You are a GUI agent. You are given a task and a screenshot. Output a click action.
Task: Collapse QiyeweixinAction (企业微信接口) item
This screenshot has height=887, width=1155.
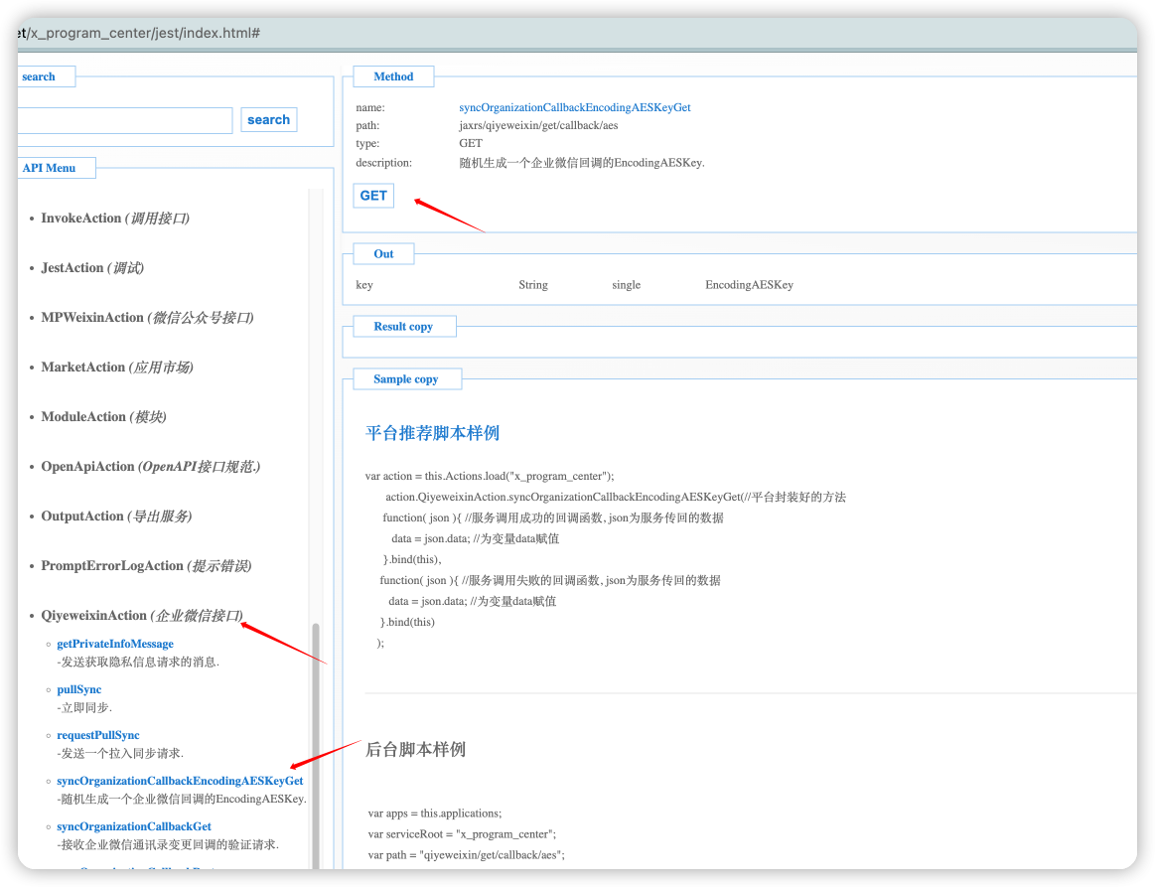click(x=142, y=616)
